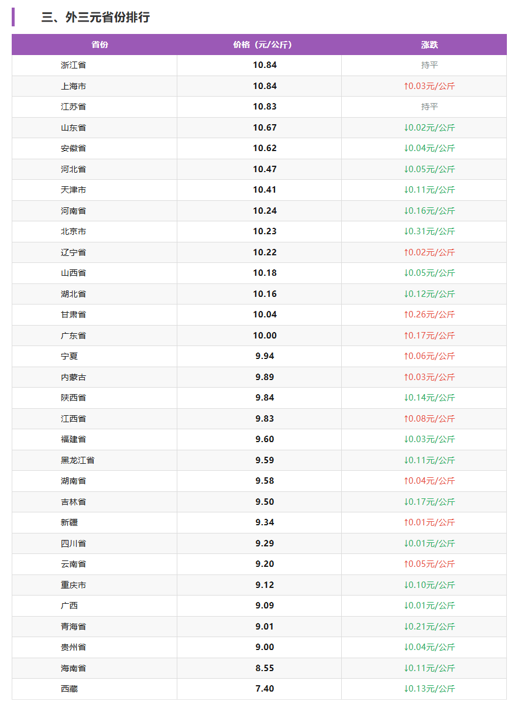
Task: Select the section title 外三元省份排行
Action: pyautogui.click(x=95, y=18)
